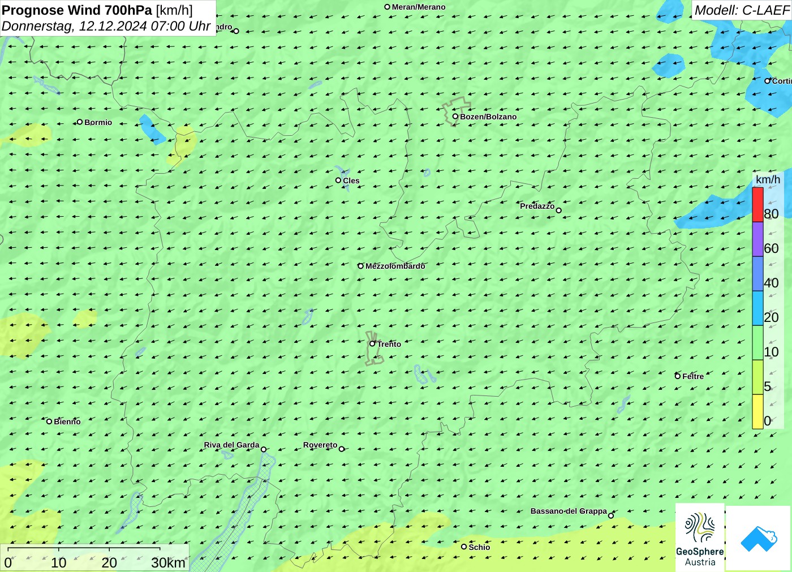Image resolution: width=792 pixels, height=572 pixels.
Task: Click the legend value '5'
Action: pyautogui.click(x=768, y=386)
